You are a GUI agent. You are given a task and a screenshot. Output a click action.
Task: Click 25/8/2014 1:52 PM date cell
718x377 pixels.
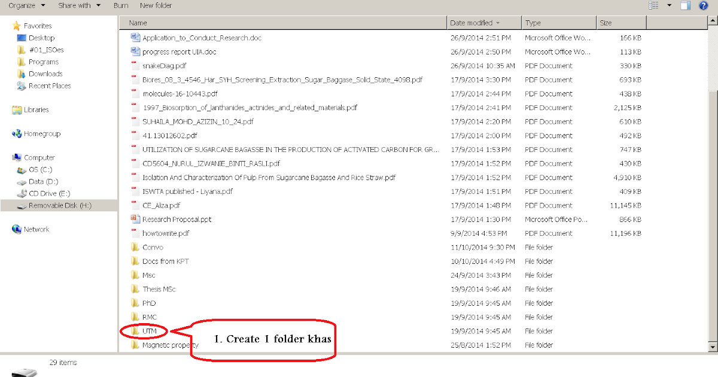[480, 345]
